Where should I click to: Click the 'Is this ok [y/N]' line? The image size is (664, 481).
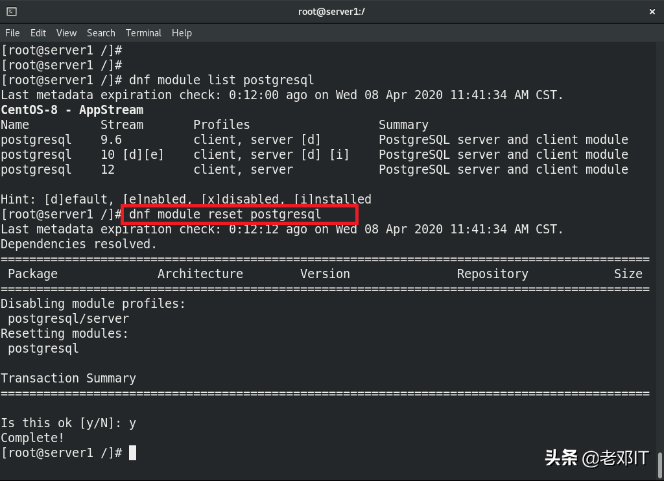pos(68,423)
